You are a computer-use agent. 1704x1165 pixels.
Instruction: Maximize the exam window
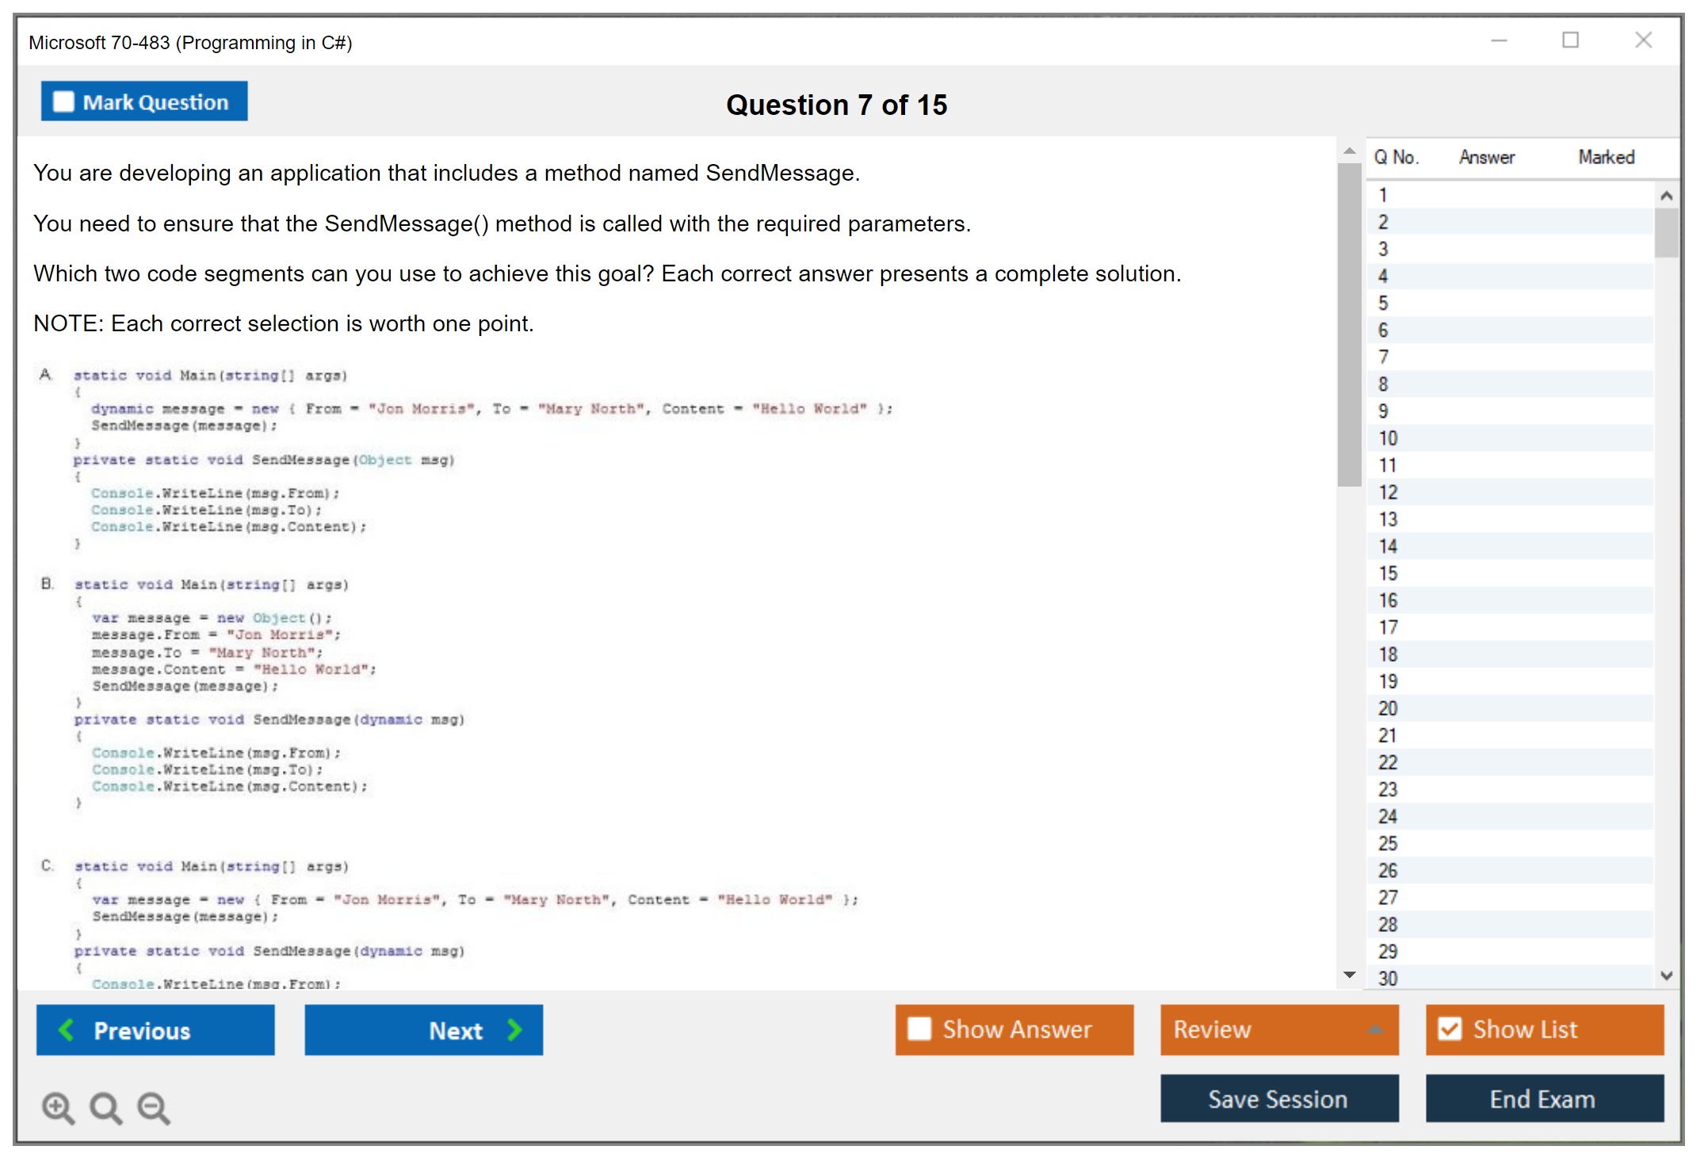click(x=1570, y=40)
